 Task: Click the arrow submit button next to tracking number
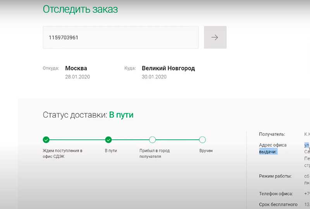215,38
